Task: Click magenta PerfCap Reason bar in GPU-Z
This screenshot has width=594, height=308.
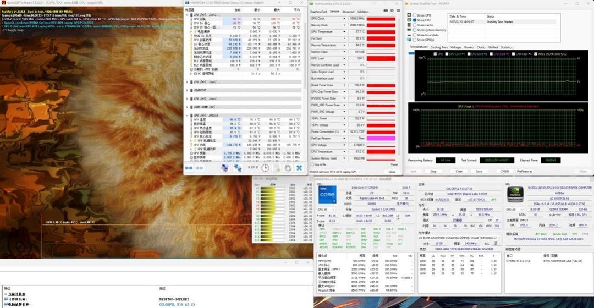Action: click(381, 138)
